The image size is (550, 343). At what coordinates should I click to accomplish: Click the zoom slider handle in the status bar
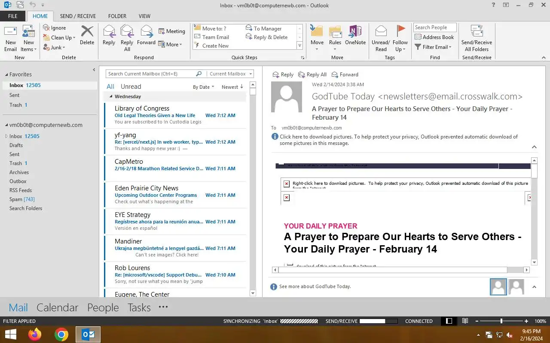tap(501, 321)
